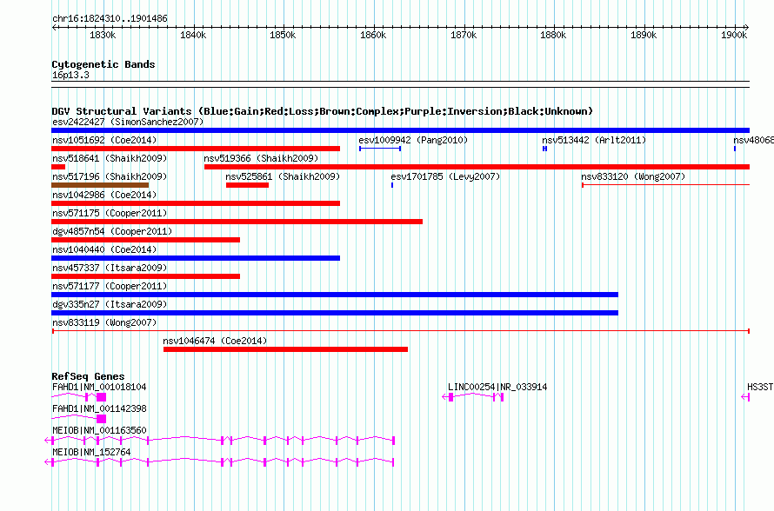This screenshot has width=774, height=511.
Task: Click the 1850k ruler tick
Action: coord(283,35)
